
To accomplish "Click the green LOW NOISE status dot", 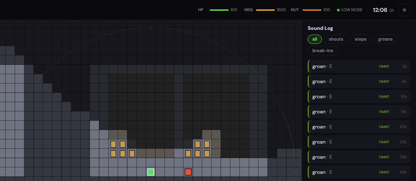I will click(x=338, y=10).
